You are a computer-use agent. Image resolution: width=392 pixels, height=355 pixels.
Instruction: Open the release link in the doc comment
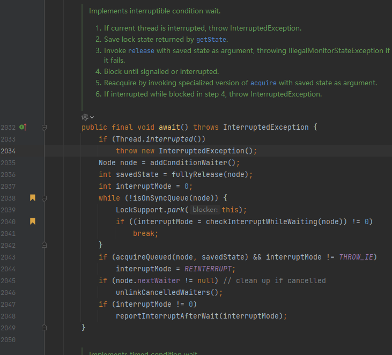click(141, 51)
